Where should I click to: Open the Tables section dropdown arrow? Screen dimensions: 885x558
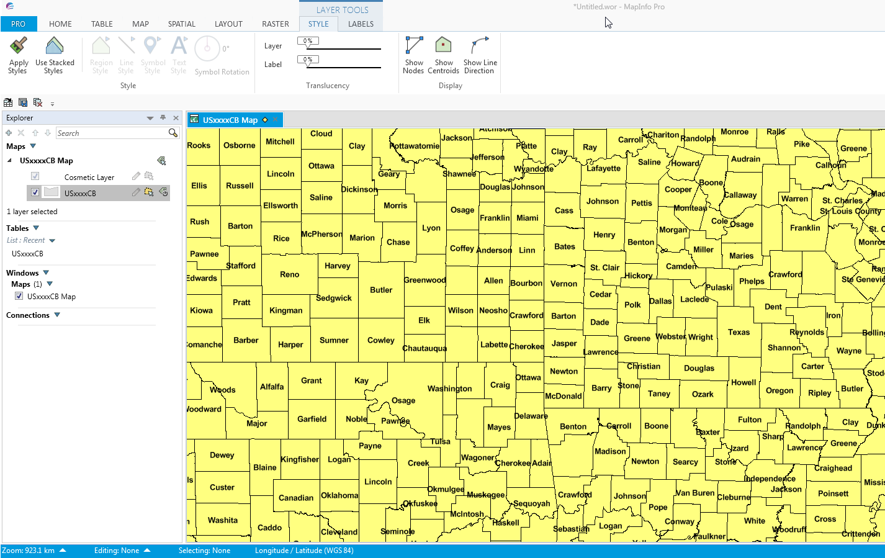pyautogui.click(x=36, y=228)
